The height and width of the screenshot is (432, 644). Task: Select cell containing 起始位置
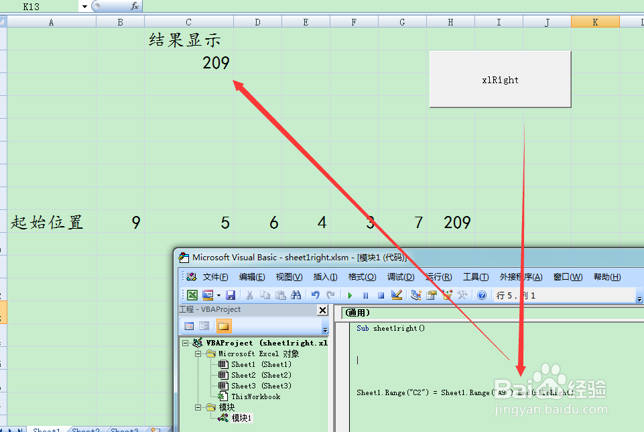[x=52, y=221]
